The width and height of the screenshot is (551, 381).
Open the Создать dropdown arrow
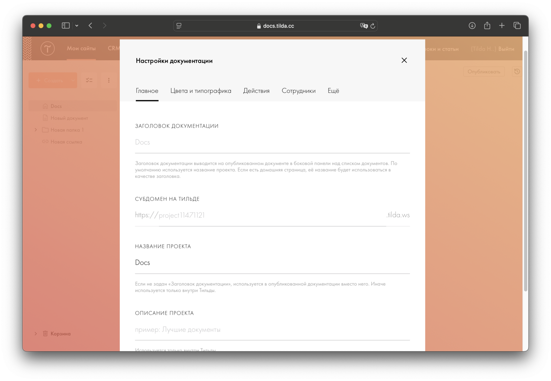coord(73,80)
